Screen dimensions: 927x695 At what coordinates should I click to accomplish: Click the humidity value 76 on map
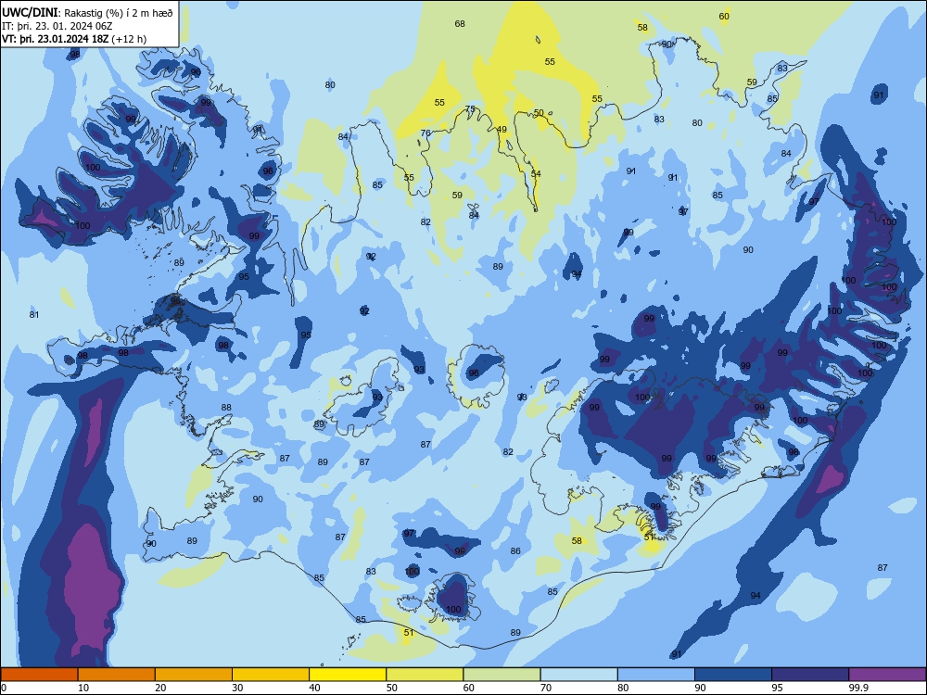(x=425, y=133)
